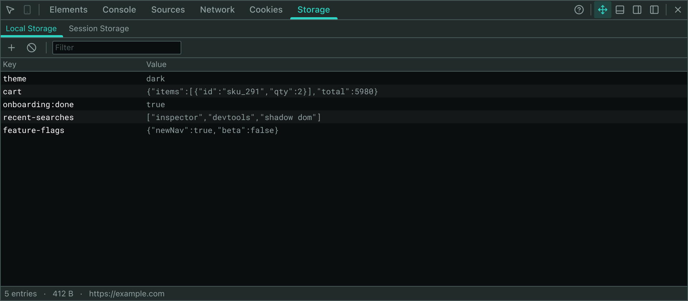This screenshot has width=688, height=301.
Task: Select the Storage tab
Action: pos(314,10)
